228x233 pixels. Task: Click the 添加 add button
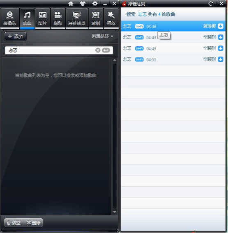pyautogui.click(x=15, y=36)
